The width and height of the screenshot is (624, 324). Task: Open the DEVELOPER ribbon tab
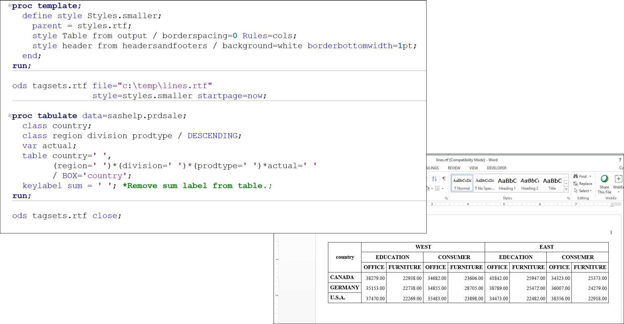click(x=496, y=168)
